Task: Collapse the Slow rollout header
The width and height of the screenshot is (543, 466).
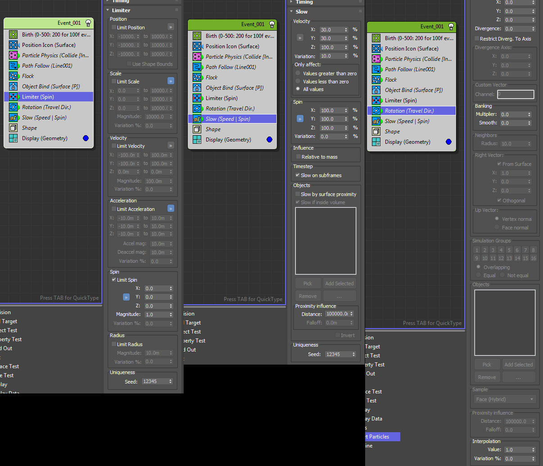Action: pyautogui.click(x=301, y=12)
